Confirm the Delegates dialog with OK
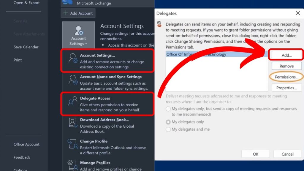The width and height of the screenshot is (304, 171). [256, 154]
